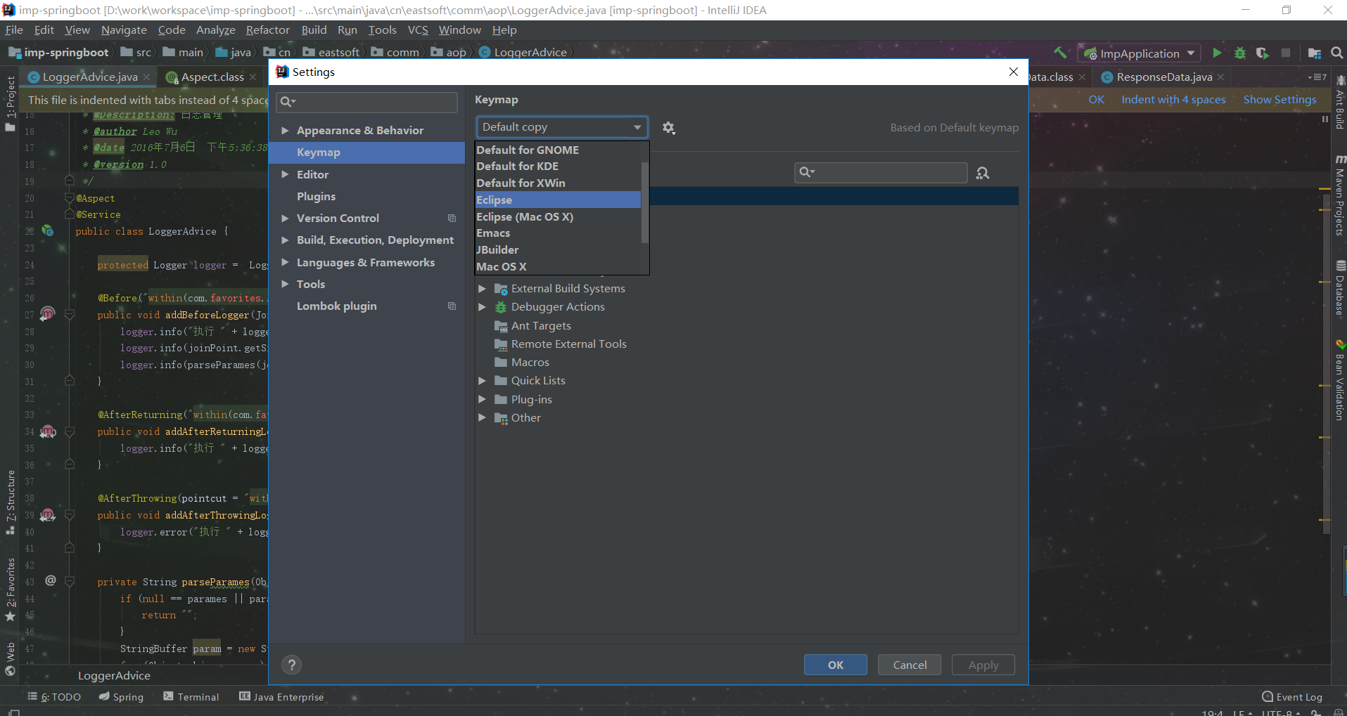This screenshot has width=1347, height=716.
Task: Open keymap gear actions menu
Action: click(x=669, y=128)
